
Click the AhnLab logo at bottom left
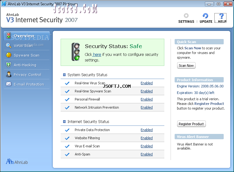pos(17,161)
